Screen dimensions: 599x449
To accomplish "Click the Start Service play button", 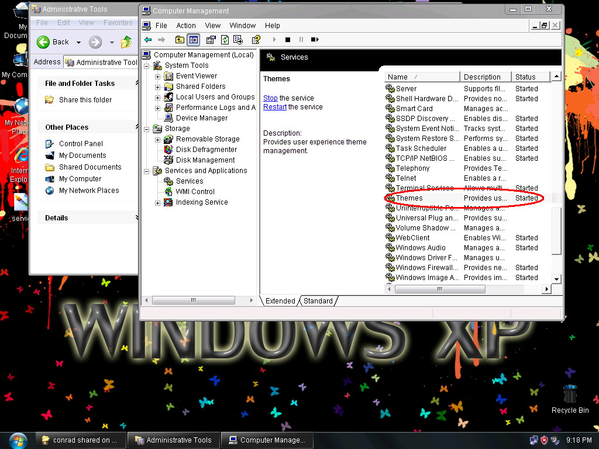I will [x=274, y=40].
